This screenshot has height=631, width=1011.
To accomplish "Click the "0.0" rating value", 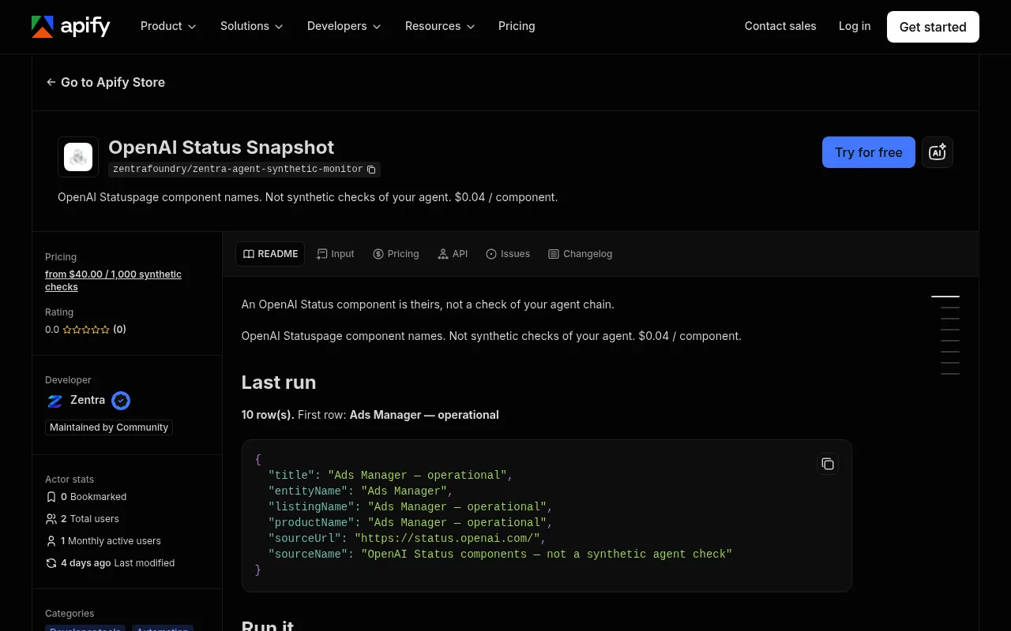I will tap(52, 330).
